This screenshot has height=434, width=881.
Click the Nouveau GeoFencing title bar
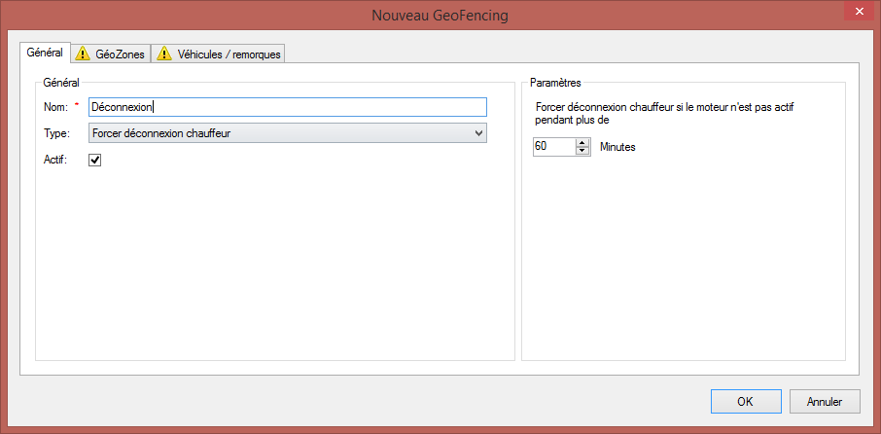[x=440, y=16]
